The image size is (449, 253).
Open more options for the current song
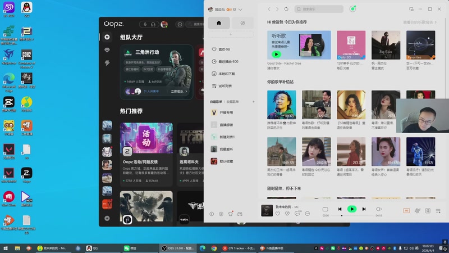[x=307, y=214]
